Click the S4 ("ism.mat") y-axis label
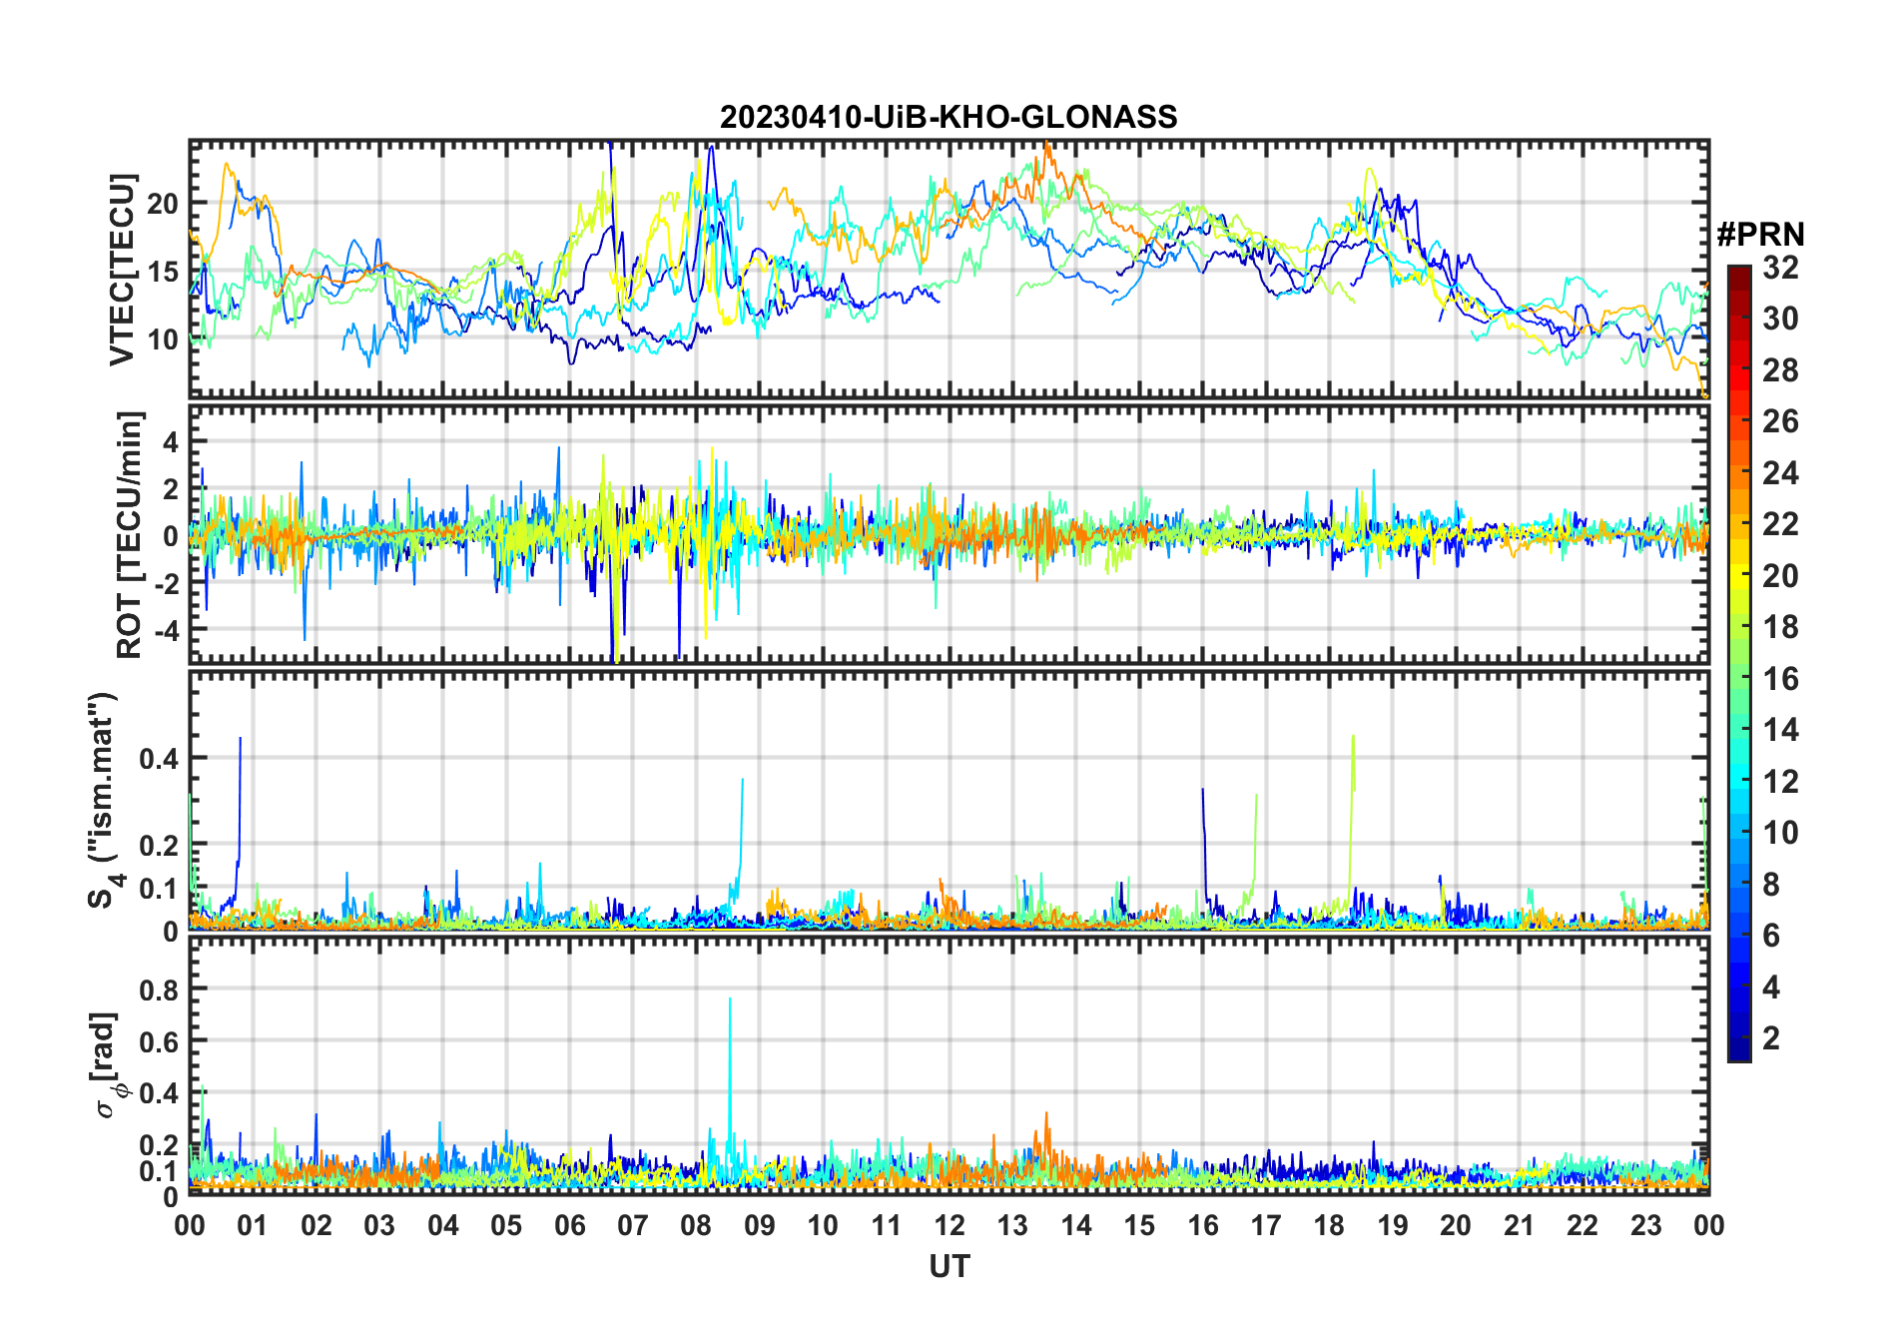Screen dimensions: 1899x1328 click(x=103, y=800)
